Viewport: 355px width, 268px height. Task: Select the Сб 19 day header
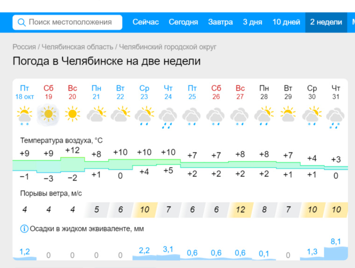pyautogui.click(x=49, y=92)
